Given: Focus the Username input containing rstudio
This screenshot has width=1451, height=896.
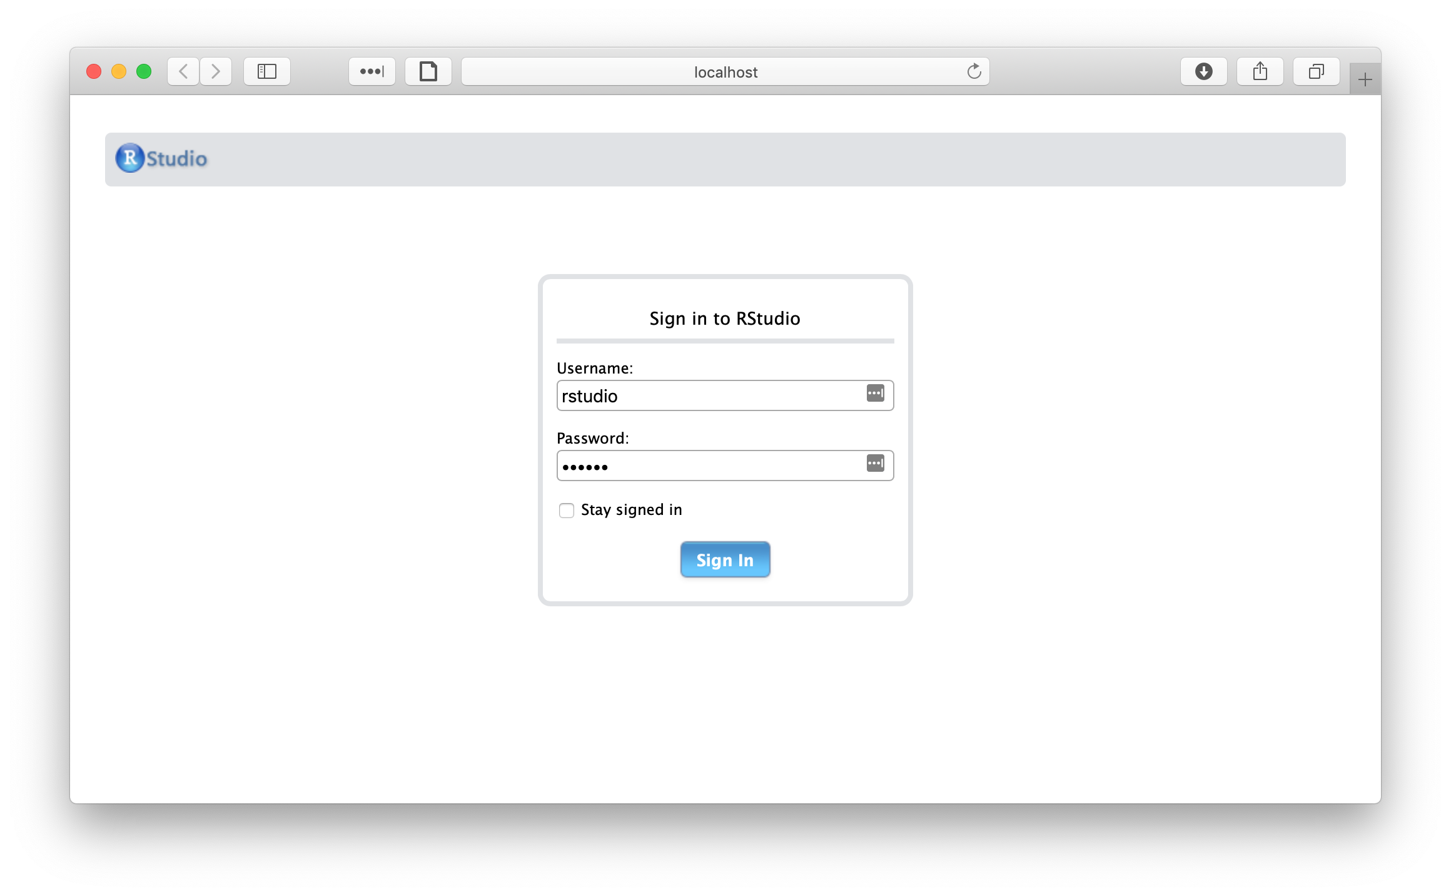Looking at the screenshot, I should (x=707, y=396).
